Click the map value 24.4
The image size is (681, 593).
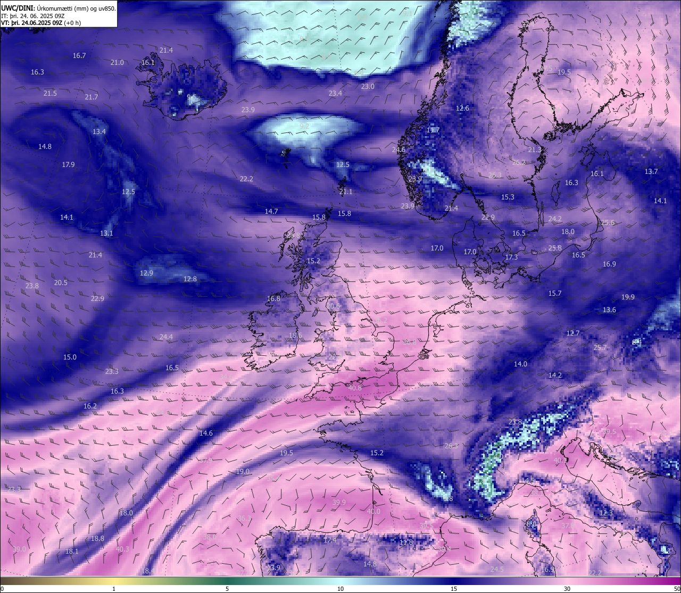[x=166, y=337]
